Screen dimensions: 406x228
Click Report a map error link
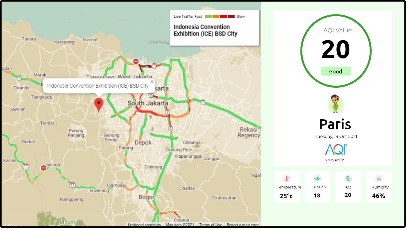click(243, 225)
